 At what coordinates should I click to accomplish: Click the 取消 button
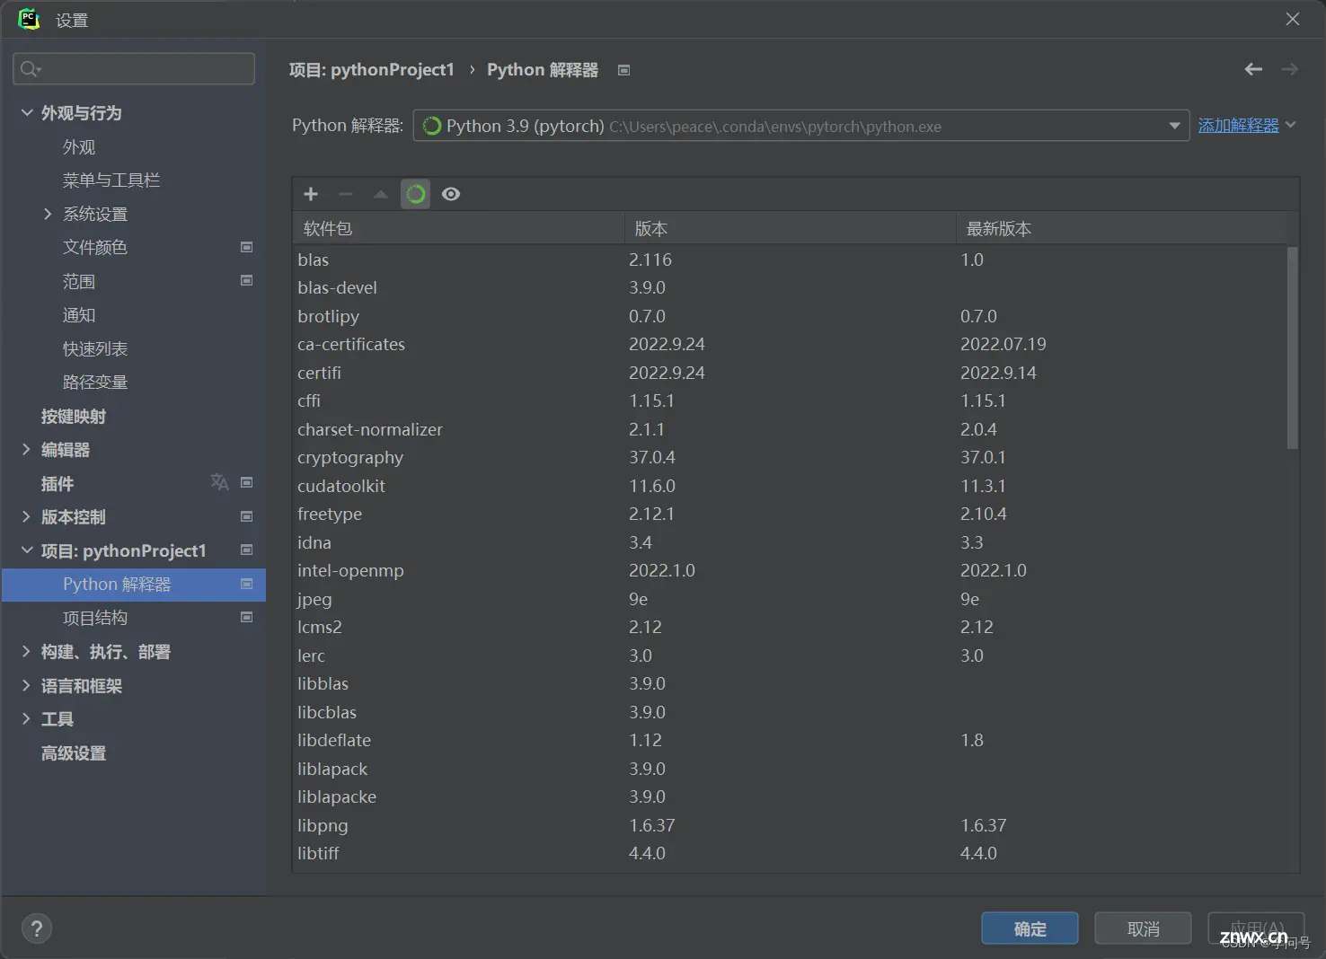click(1143, 928)
